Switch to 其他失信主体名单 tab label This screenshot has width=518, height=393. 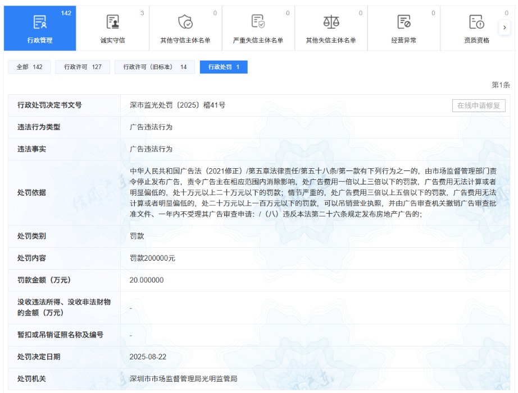click(x=331, y=40)
